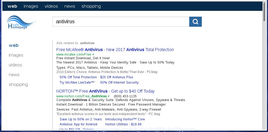Click the magnifying glass search button
268x132 pixels.
click(x=195, y=22)
